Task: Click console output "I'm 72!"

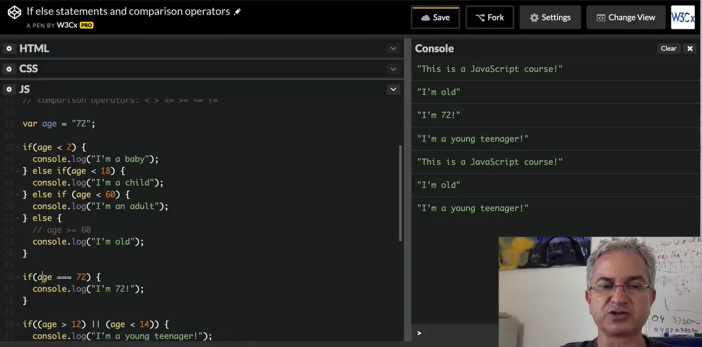Action: 438,115
